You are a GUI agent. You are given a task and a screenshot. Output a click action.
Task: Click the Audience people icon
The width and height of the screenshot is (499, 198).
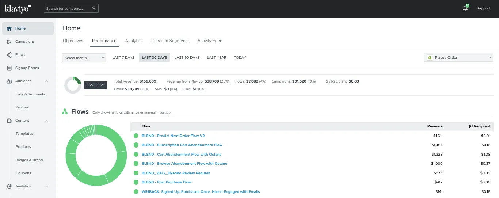click(9, 81)
